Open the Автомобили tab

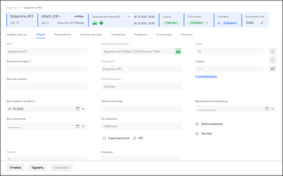click(x=63, y=34)
